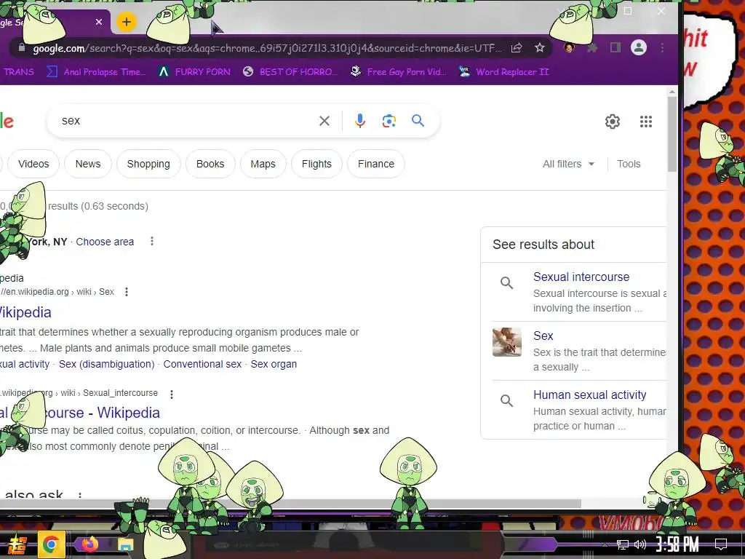
Task: Focus the search input containing 'sex'
Action: point(186,121)
